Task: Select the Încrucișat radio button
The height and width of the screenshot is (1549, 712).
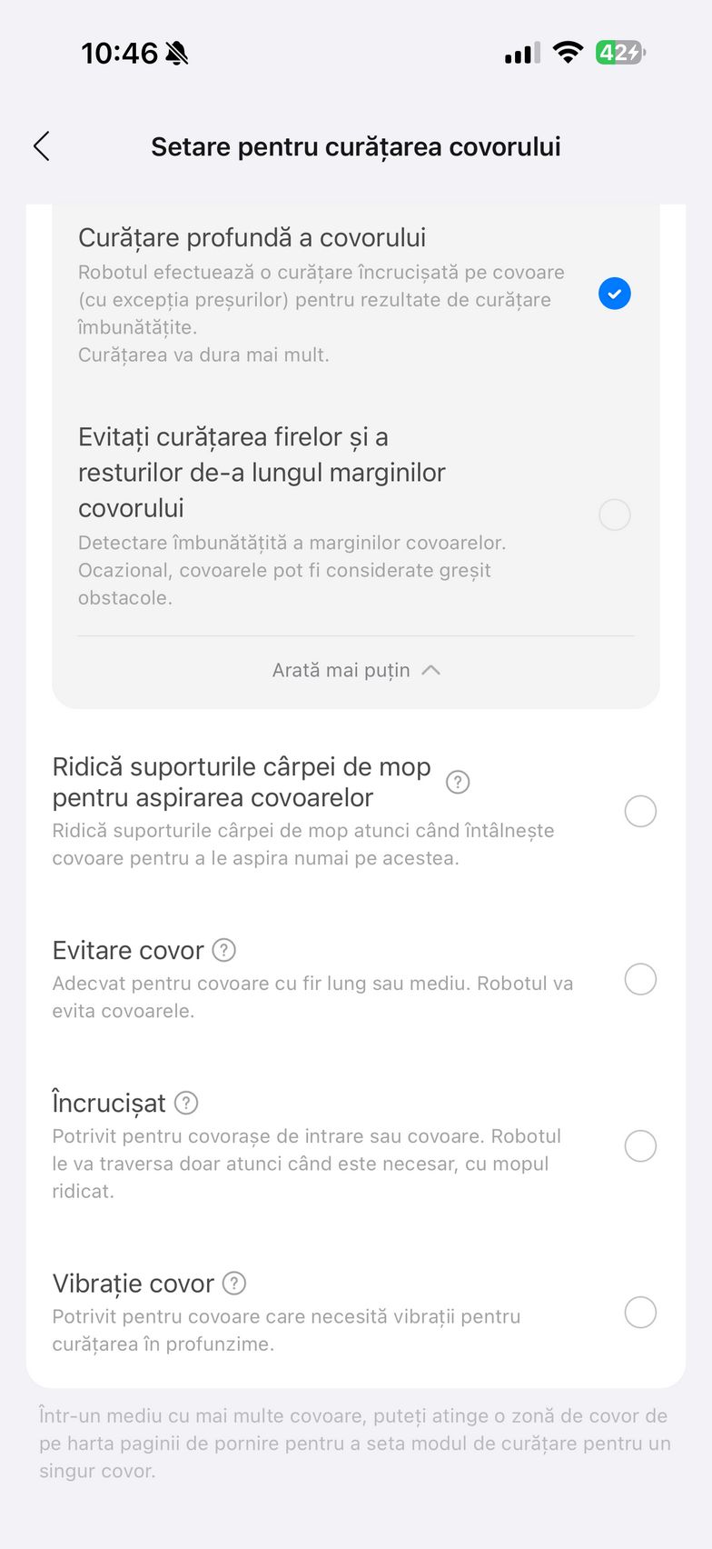Action: [x=640, y=1146]
